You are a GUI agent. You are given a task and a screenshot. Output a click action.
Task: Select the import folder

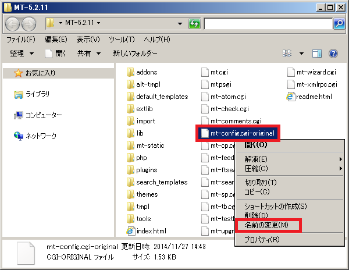(141, 121)
